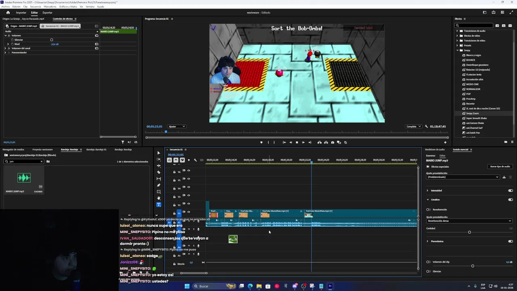
Task: Select the Ripple Edit tool
Action: pos(158,166)
